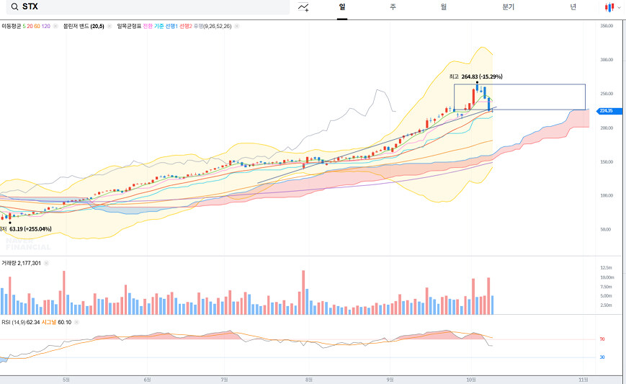
Task: Click the 250.00 price axis label
Action: [607, 94]
